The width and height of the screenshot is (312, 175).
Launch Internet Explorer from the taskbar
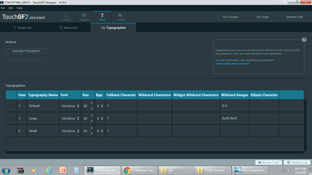pos(48,170)
